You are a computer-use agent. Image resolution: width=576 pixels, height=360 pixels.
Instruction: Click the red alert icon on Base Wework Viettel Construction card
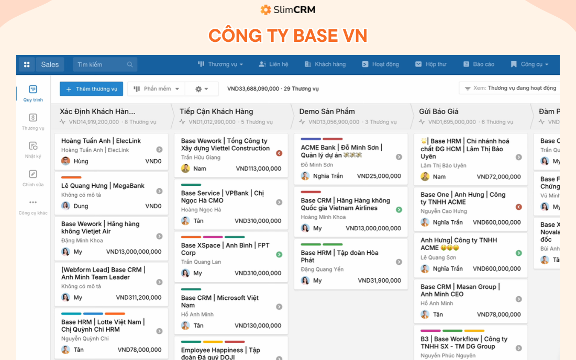278,154
